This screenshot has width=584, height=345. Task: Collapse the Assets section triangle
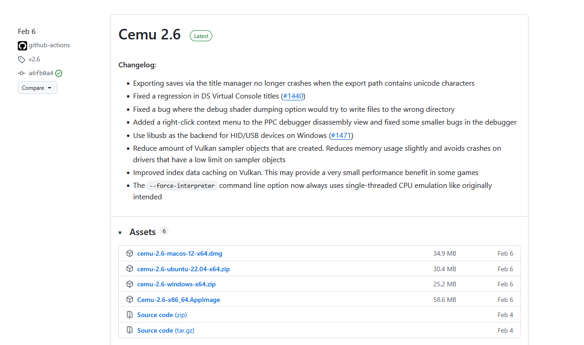click(x=120, y=233)
